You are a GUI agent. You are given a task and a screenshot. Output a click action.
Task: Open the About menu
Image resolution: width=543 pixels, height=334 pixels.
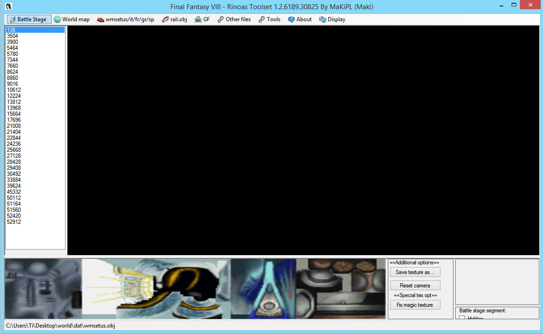pos(300,19)
